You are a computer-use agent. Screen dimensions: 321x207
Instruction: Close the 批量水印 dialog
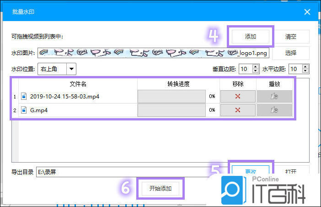pyautogui.click(x=307, y=12)
